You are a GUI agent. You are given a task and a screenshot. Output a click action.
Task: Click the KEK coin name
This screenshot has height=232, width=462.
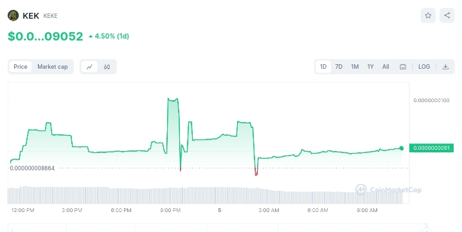click(x=31, y=16)
